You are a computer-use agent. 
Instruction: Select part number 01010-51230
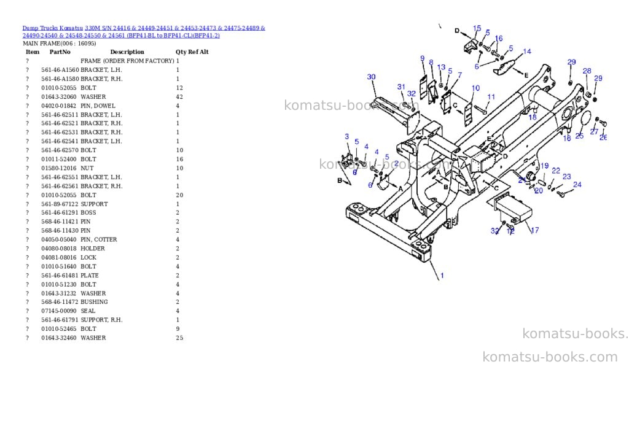click(58, 285)
